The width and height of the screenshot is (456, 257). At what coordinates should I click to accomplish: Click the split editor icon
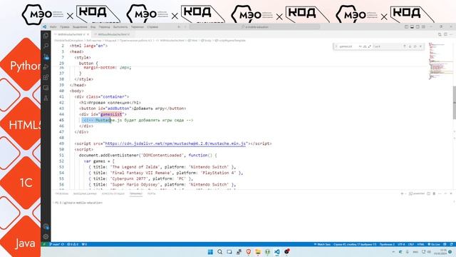click(445, 34)
